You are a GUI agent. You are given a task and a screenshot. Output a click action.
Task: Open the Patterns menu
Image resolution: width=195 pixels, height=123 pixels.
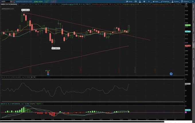185,1
